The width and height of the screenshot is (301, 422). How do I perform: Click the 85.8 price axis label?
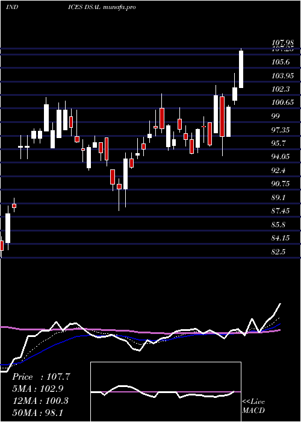click(279, 224)
